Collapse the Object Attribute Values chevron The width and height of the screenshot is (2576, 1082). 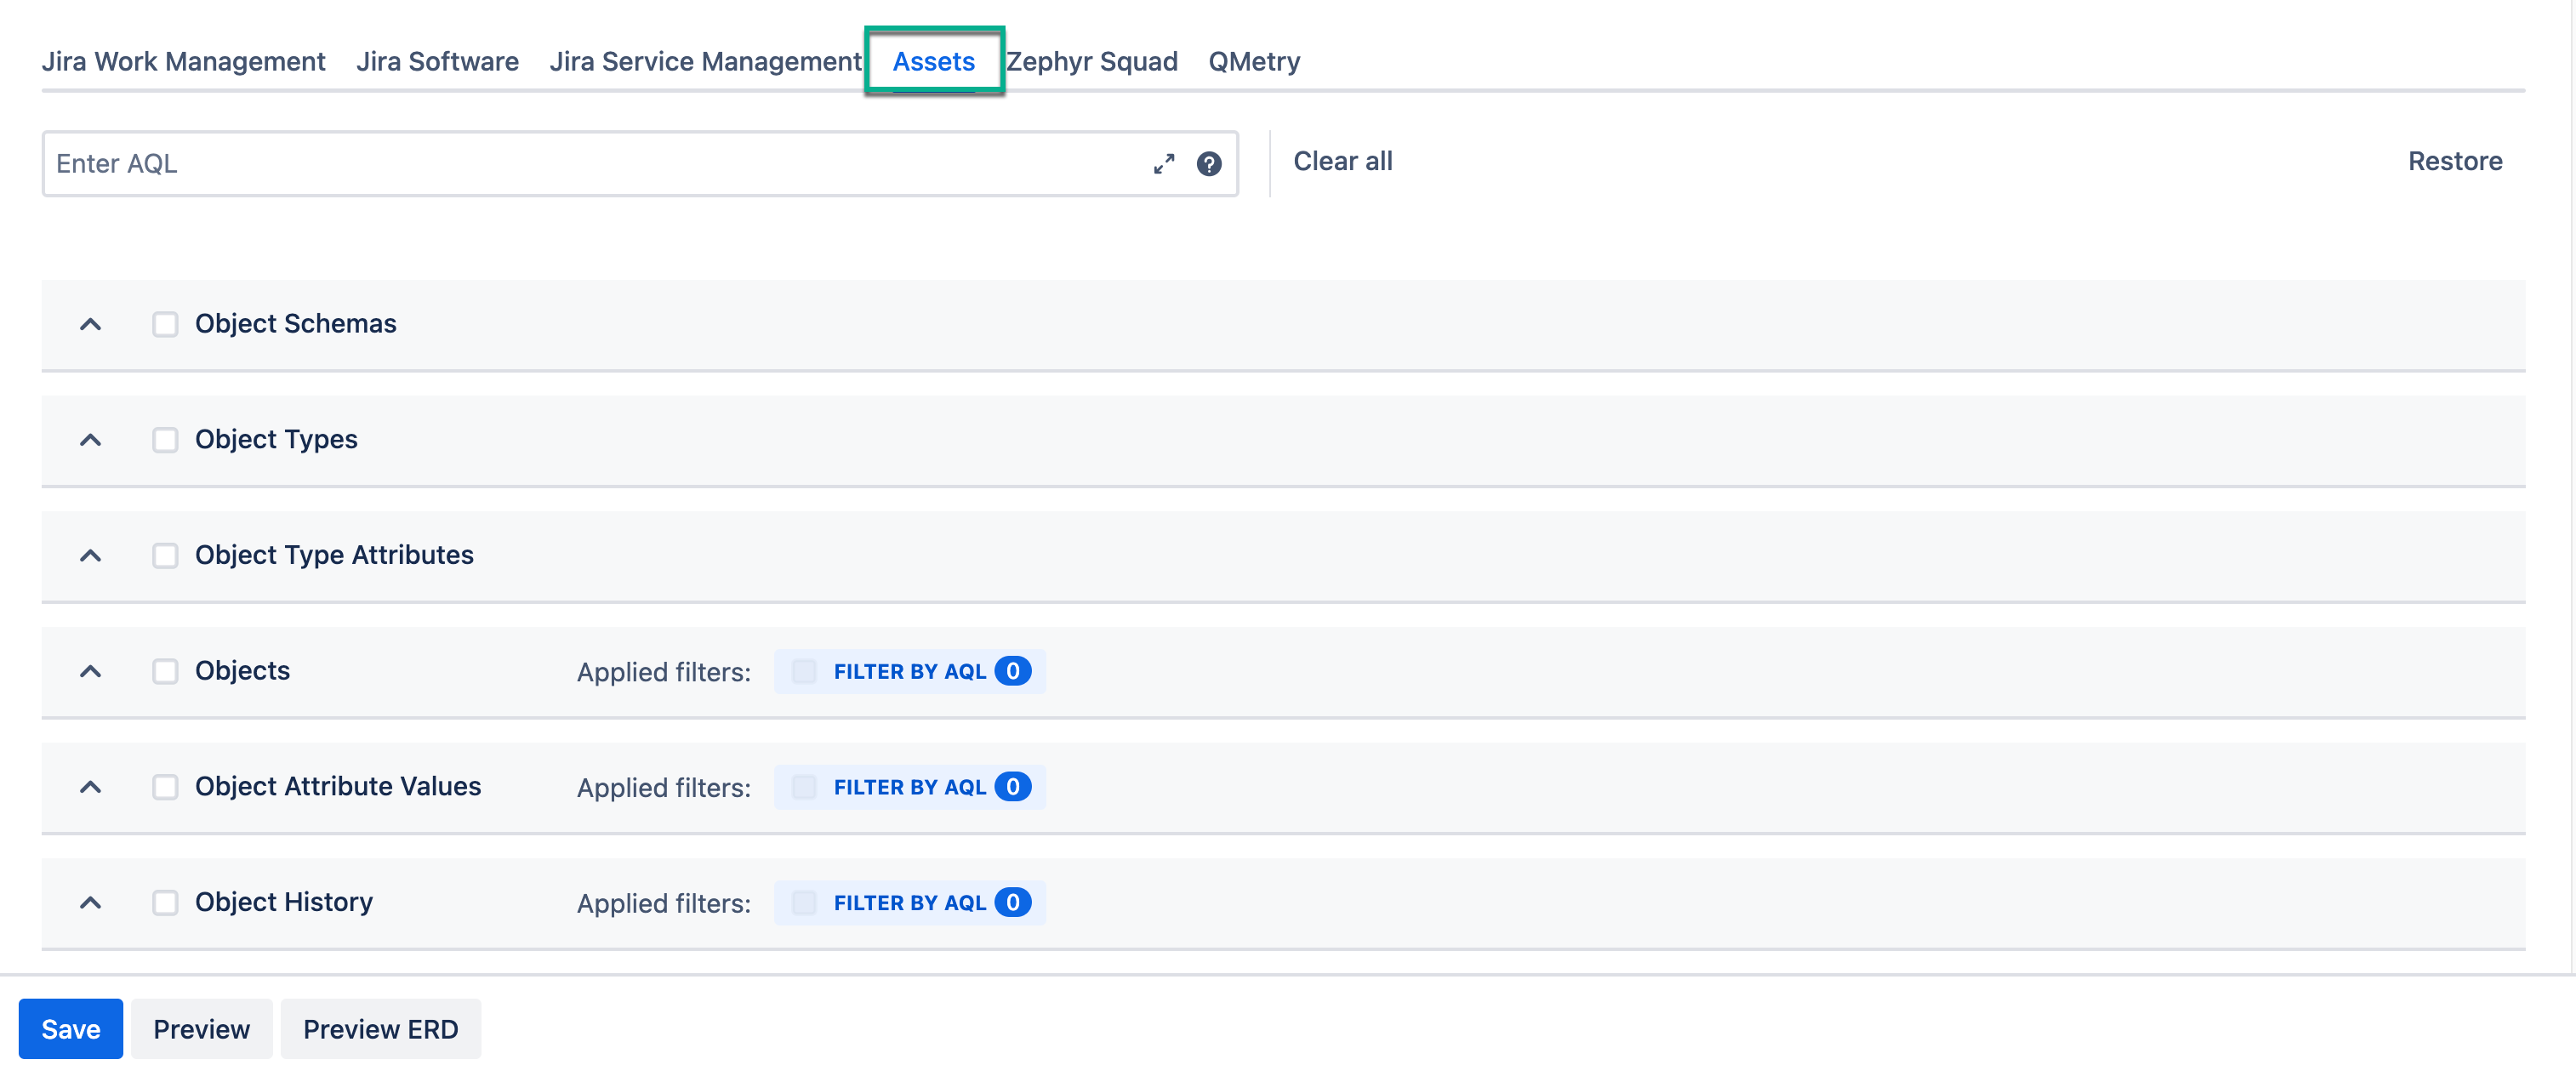pyautogui.click(x=90, y=787)
